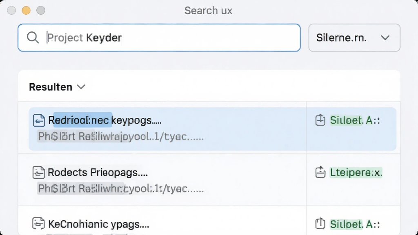The width and height of the screenshot is (418, 235).
Task: Click the chevron arrow in Silerne.rn. box
Action: [385, 38]
